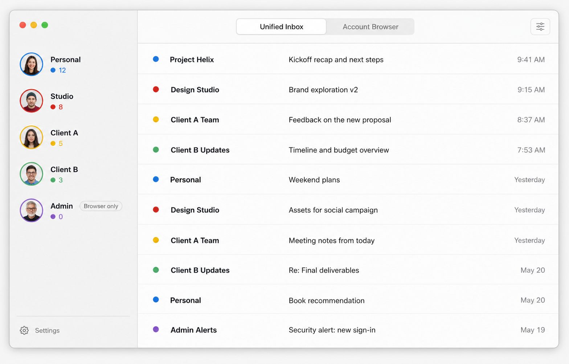Open 'Security alert: new sign-in' subject
The image size is (569, 364).
click(332, 330)
